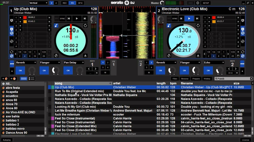
Task: Toggle the Echo effect ON button
Action: tap(208, 71)
